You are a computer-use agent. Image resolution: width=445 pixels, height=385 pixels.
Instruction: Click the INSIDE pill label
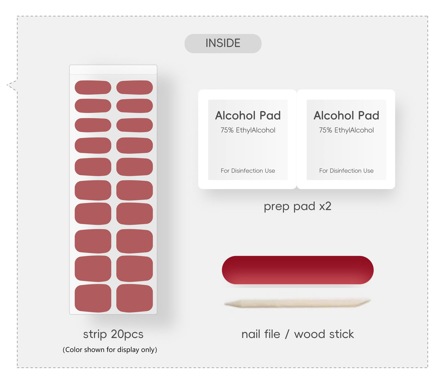pos(223,43)
